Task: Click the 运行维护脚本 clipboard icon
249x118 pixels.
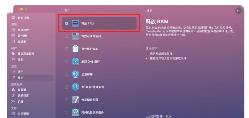Action: click(x=76, y=49)
